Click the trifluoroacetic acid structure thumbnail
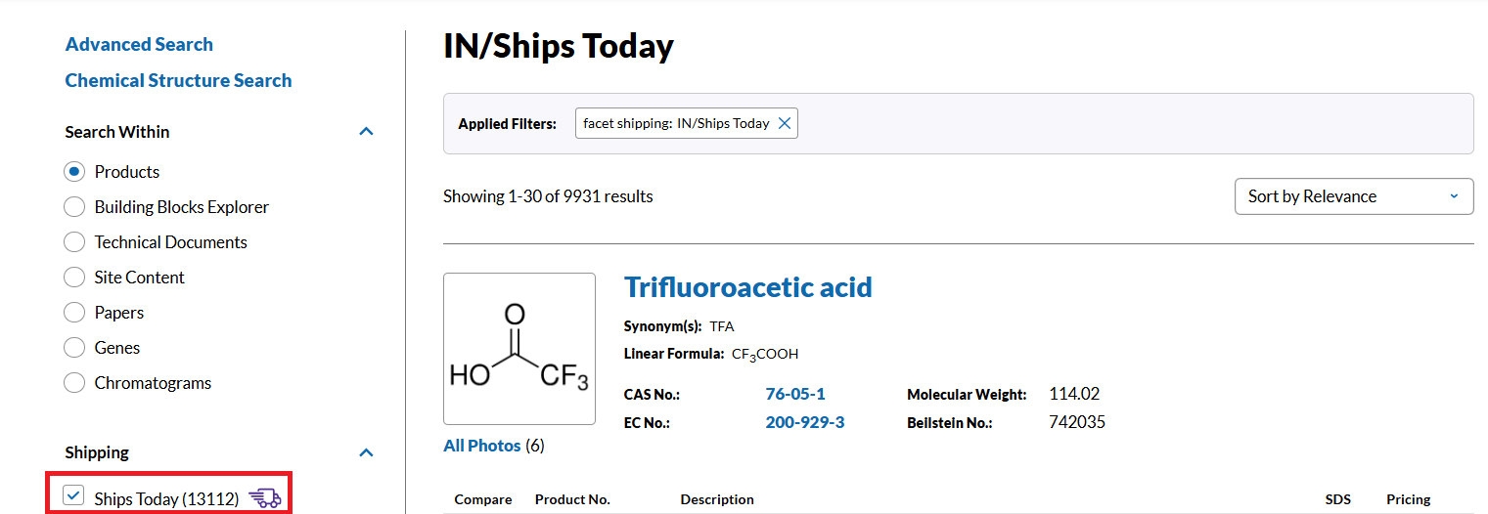This screenshot has width=1488, height=514. pos(519,349)
